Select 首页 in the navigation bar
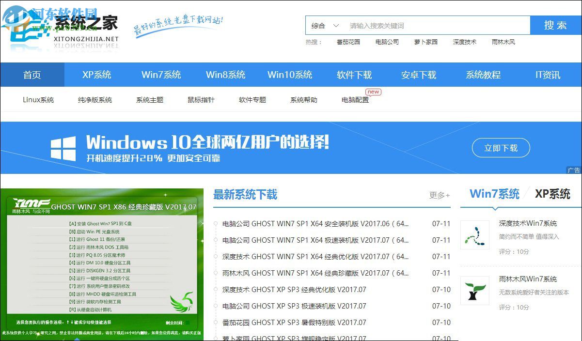Image resolution: width=582 pixels, height=341 pixels. coord(32,75)
